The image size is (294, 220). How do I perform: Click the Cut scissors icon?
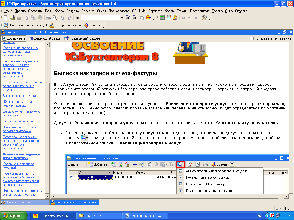27,18
